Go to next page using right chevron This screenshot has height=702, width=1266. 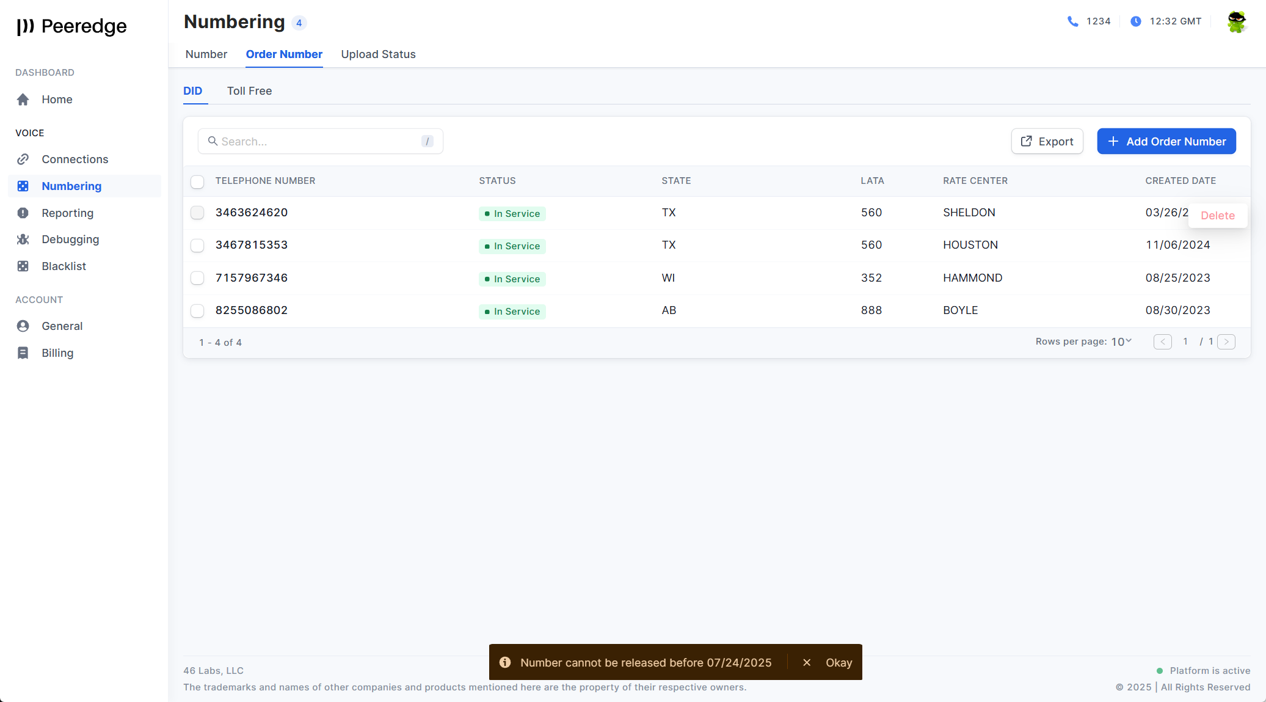(x=1226, y=342)
